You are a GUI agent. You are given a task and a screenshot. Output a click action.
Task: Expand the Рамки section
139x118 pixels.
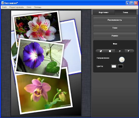pos(115,36)
